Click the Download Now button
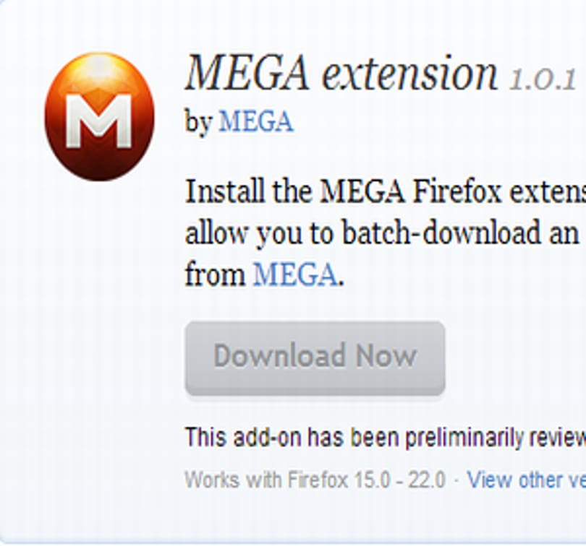The height and width of the screenshot is (546, 586). 315,358
